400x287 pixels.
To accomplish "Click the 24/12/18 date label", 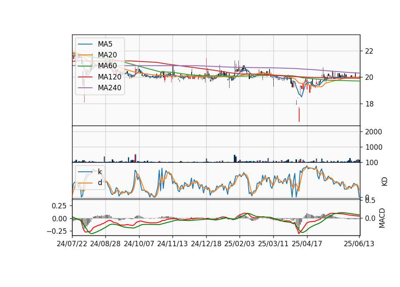I will 206,244.
